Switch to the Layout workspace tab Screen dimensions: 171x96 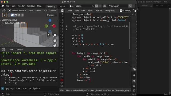[x=62, y=6]
